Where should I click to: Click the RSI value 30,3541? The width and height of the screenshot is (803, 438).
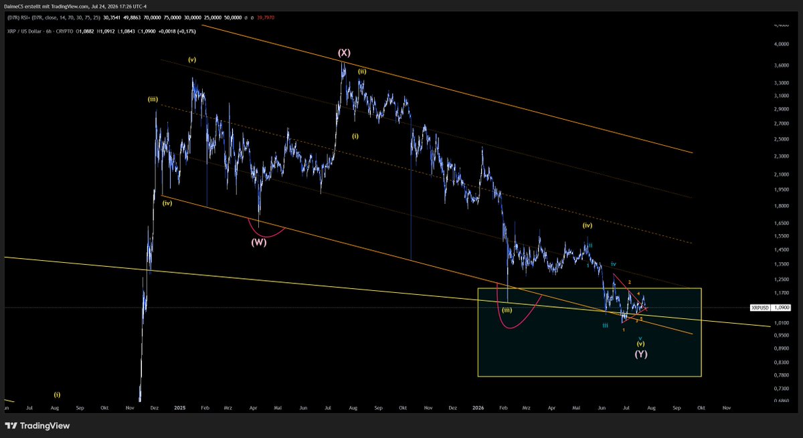click(112, 17)
